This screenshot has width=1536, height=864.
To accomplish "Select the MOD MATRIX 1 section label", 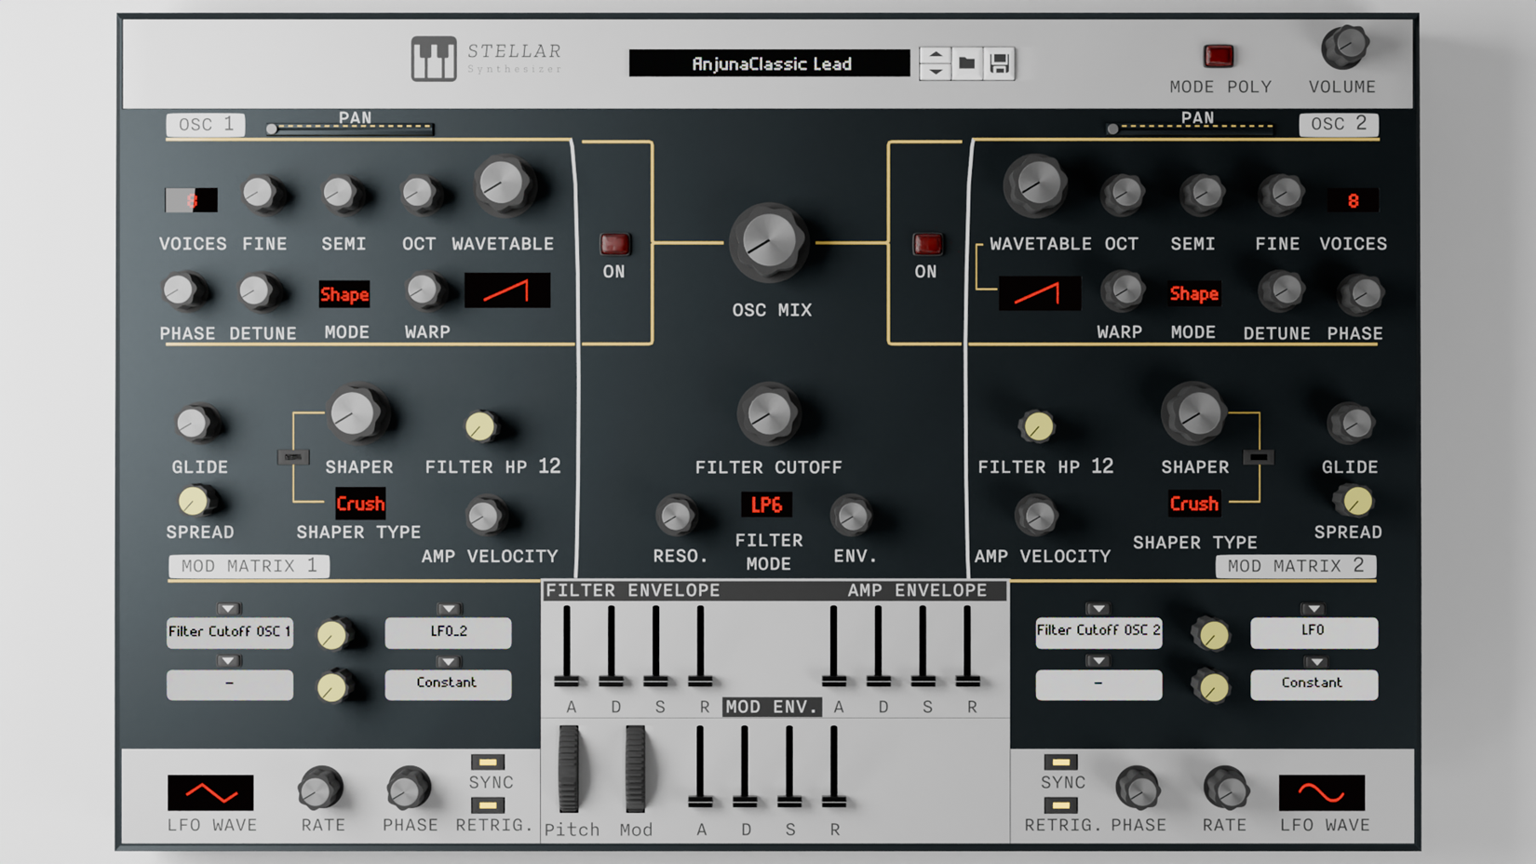I will point(248,565).
